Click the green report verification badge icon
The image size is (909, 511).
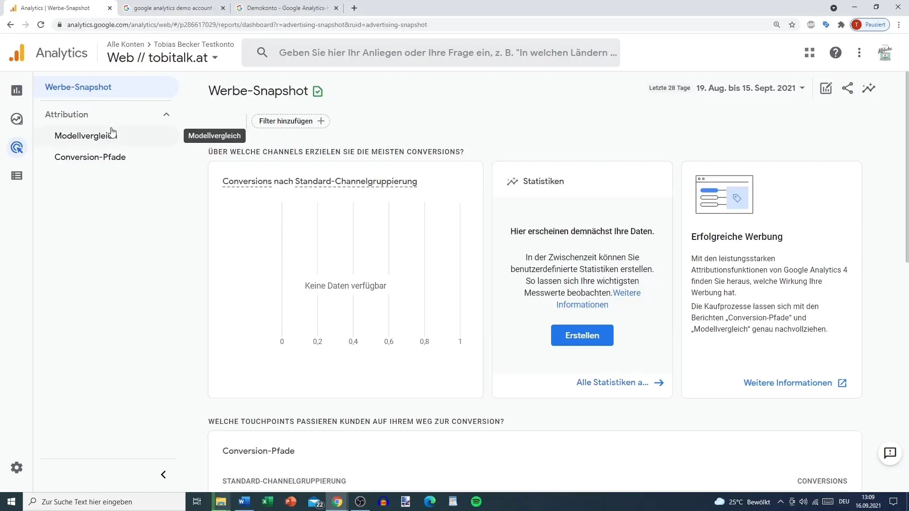pos(318,91)
